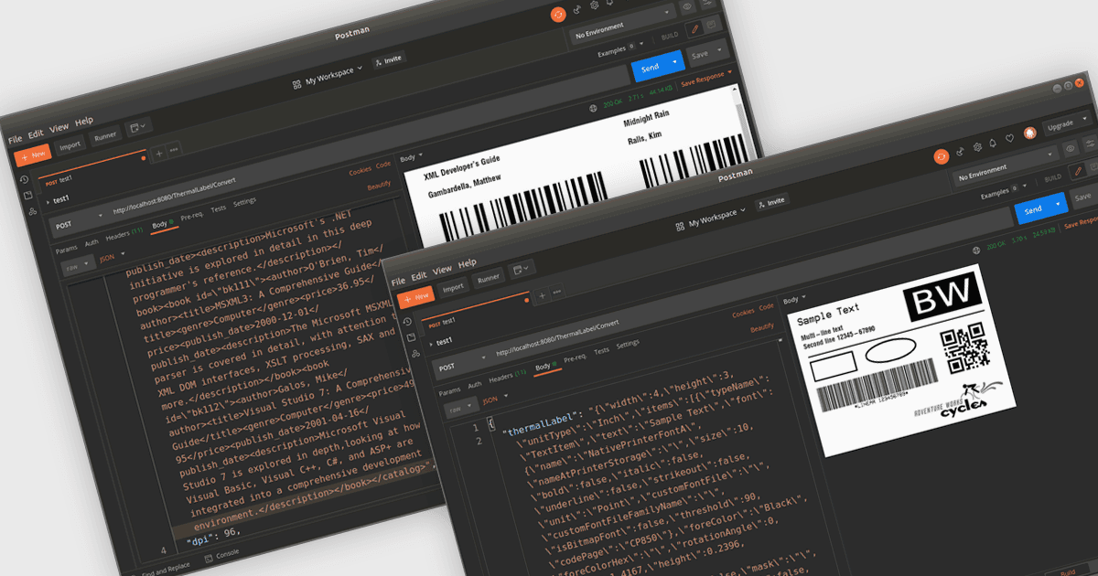Viewport: 1098px width, 576px height.
Task: Open the Collections sidebar icon in the front window
Action: pyautogui.click(x=411, y=339)
